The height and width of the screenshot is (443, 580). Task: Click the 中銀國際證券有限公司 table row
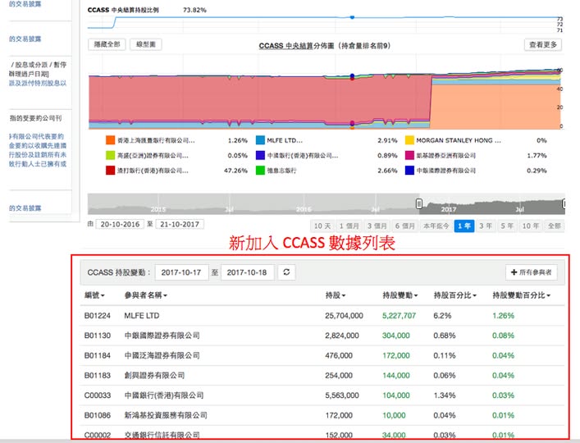[x=322, y=336]
